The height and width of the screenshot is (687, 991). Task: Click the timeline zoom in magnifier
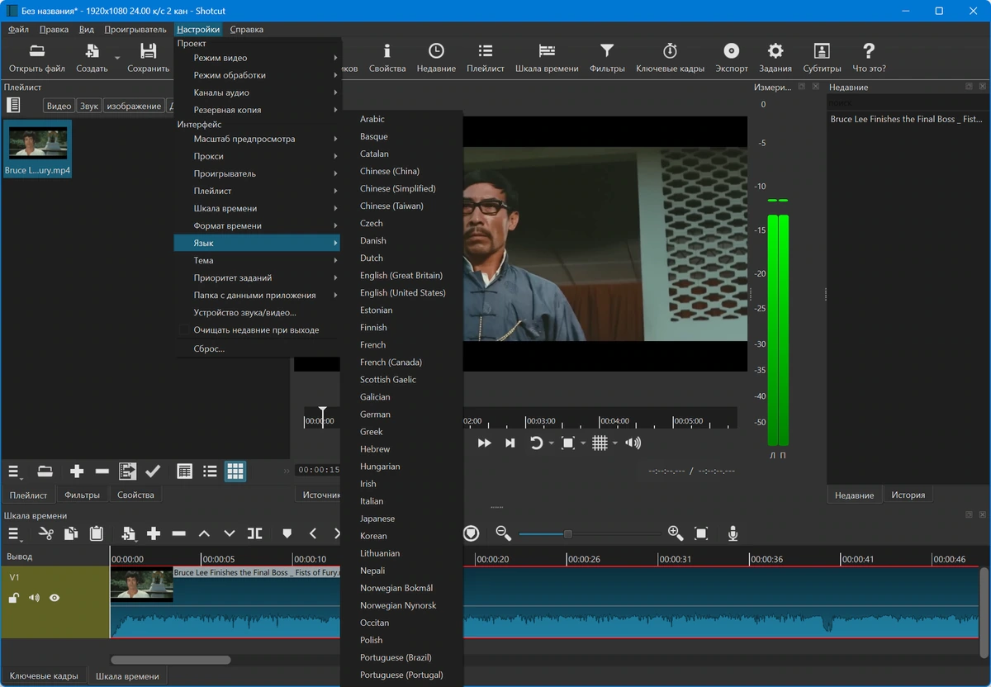point(676,533)
